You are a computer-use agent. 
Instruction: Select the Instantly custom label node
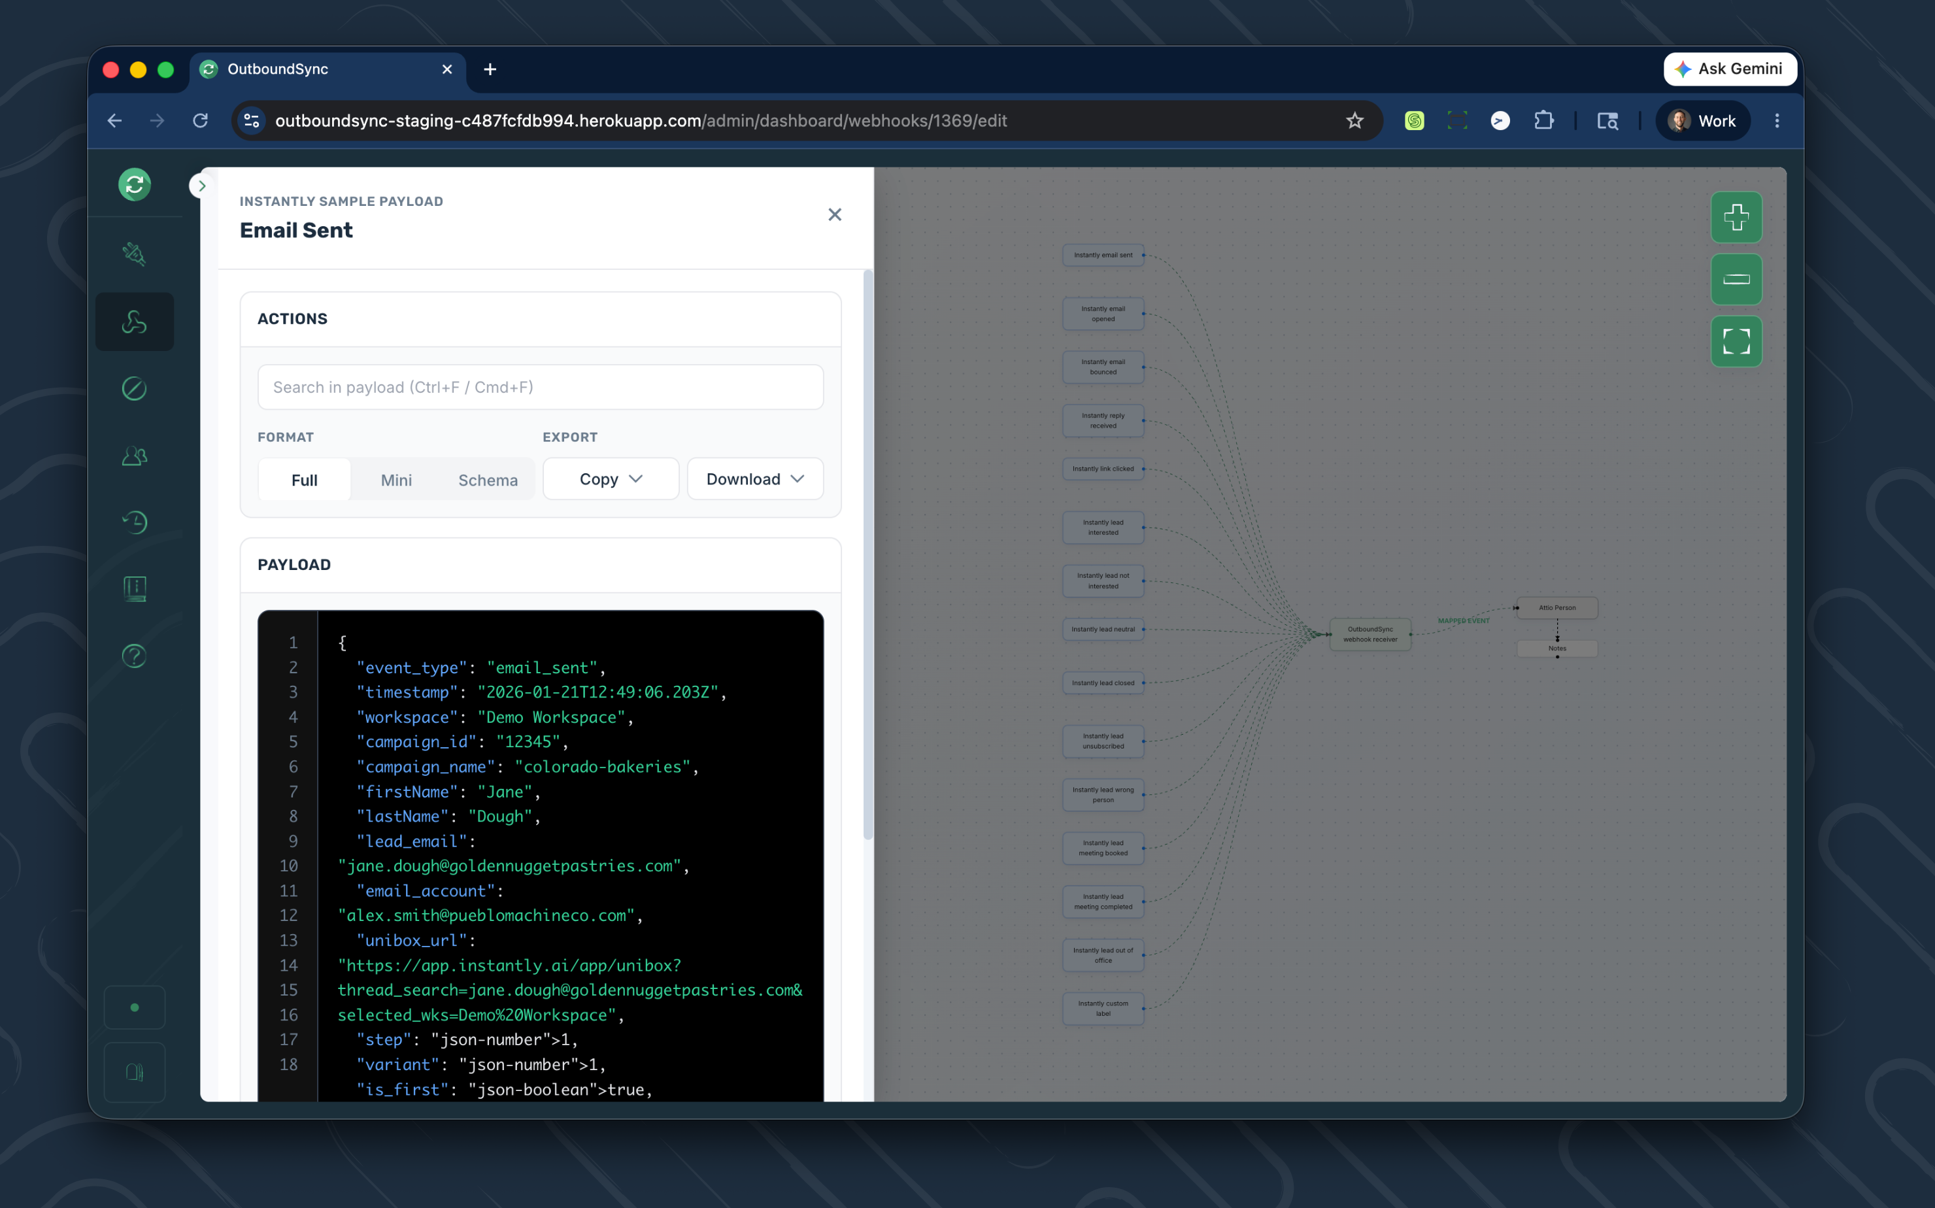pyautogui.click(x=1103, y=1008)
